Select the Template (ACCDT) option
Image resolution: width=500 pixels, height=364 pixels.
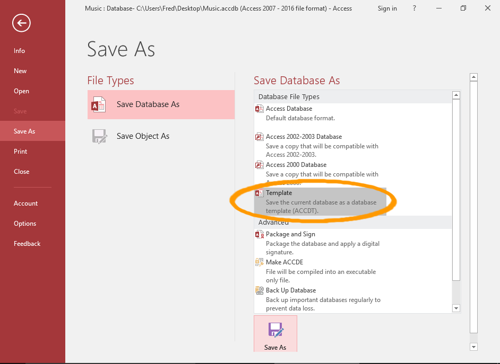(321, 201)
